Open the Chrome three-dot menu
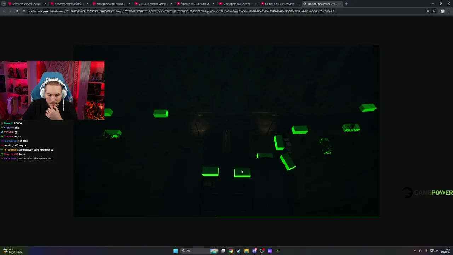 point(449,11)
